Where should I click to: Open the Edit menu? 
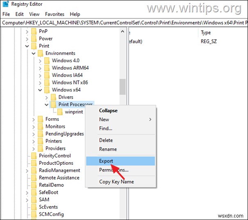pyautogui.click(x=19, y=14)
